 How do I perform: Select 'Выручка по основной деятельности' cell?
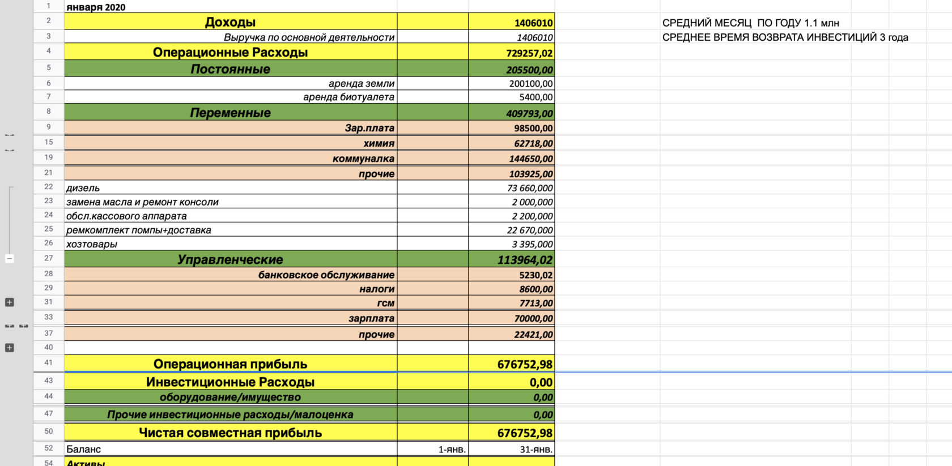point(231,37)
